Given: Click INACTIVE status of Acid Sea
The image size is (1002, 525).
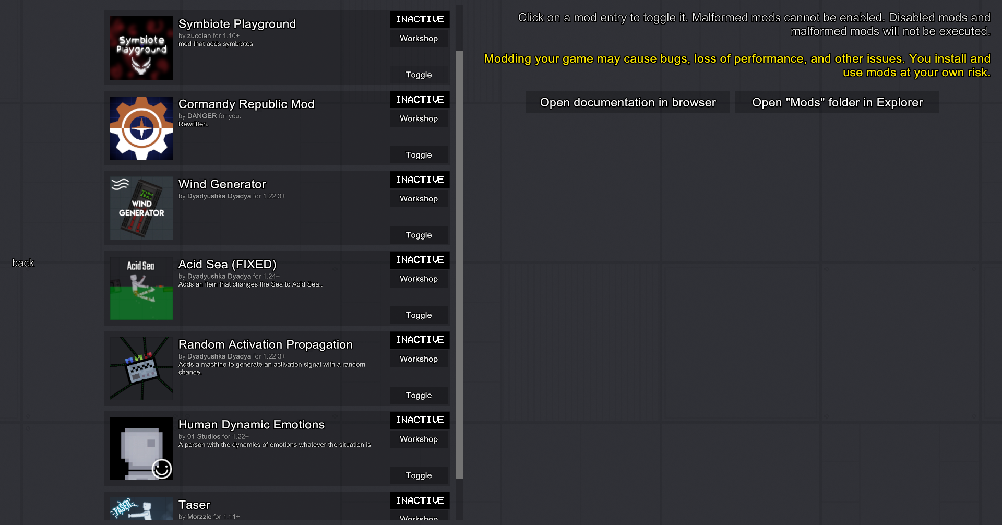Looking at the screenshot, I should (x=420, y=260).
